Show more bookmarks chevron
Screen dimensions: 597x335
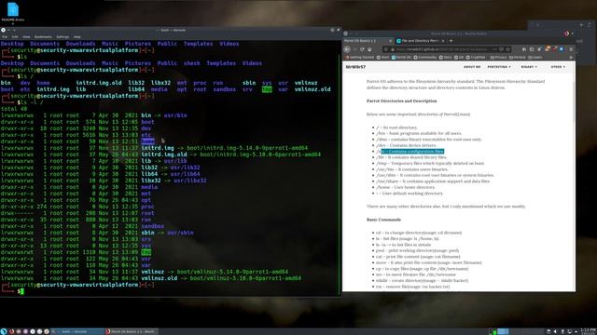[571, 58]
